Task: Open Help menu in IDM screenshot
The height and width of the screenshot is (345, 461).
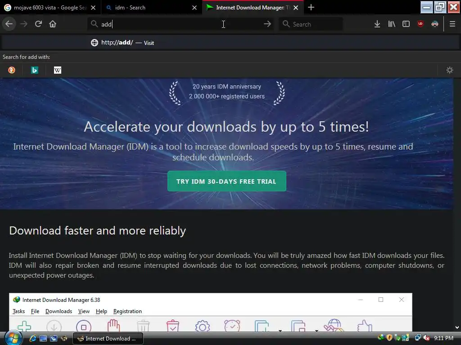Action: click(101, 311)
